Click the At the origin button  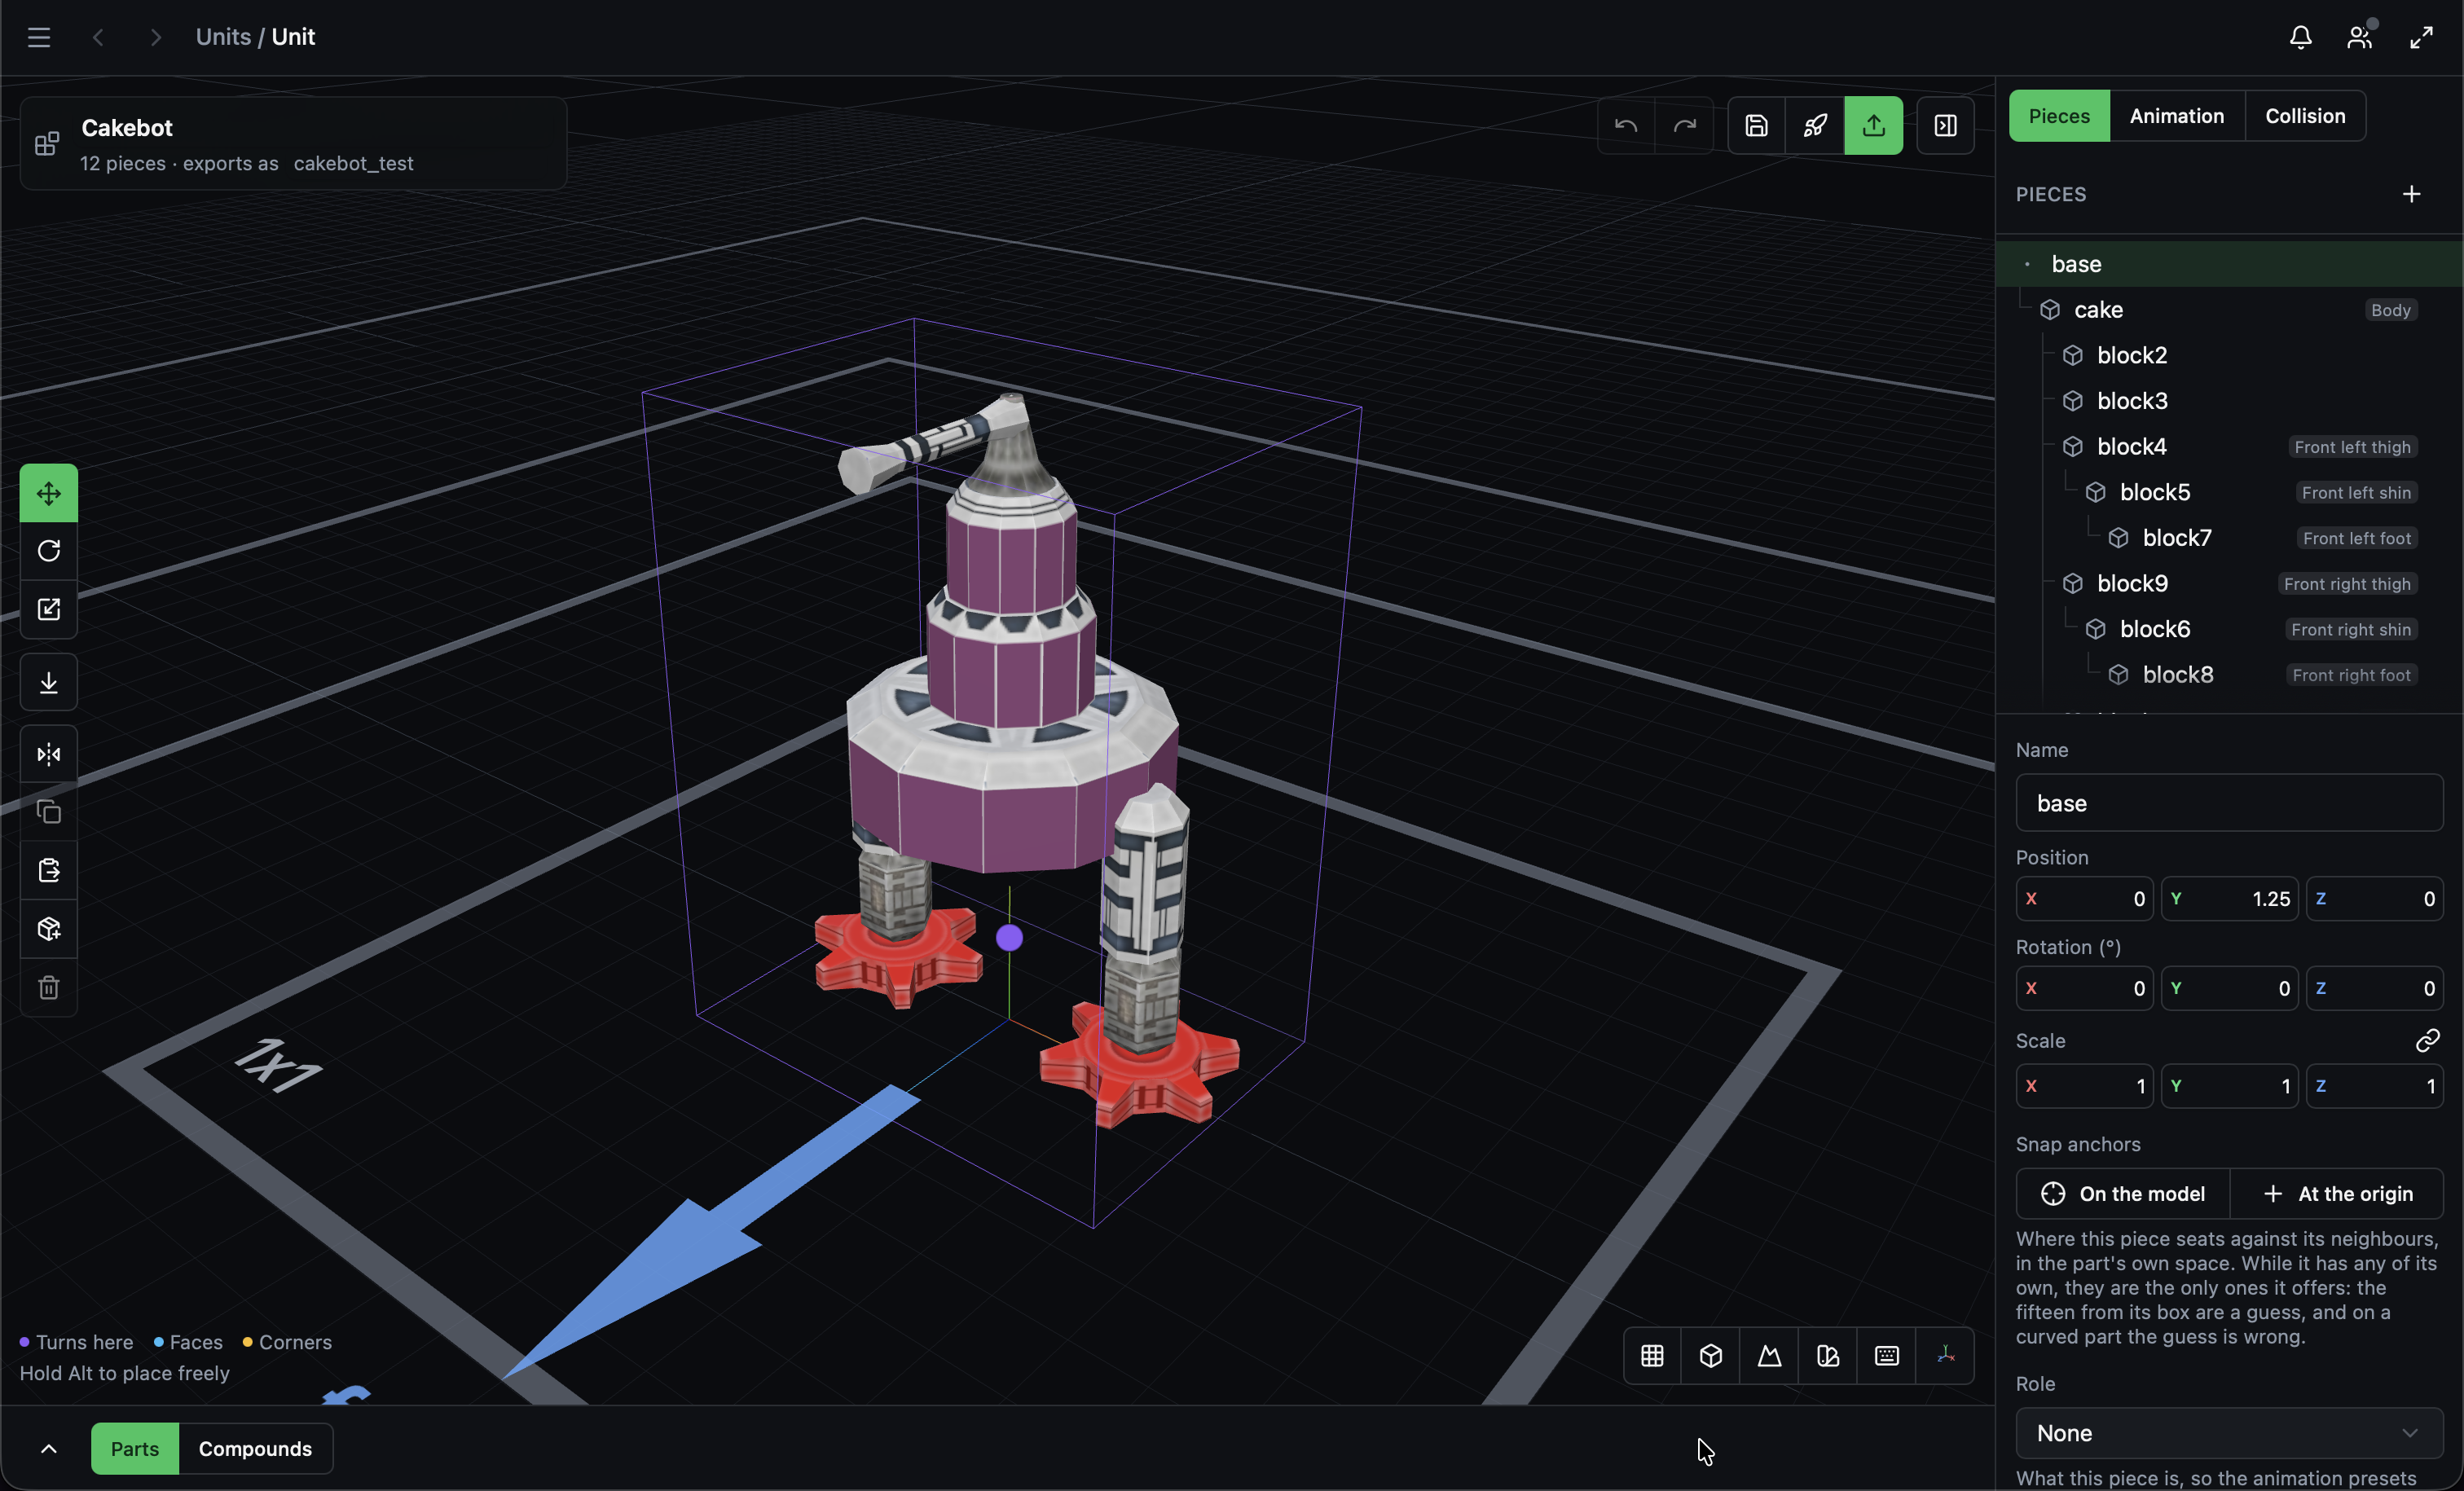(x=2336, y=1193)
